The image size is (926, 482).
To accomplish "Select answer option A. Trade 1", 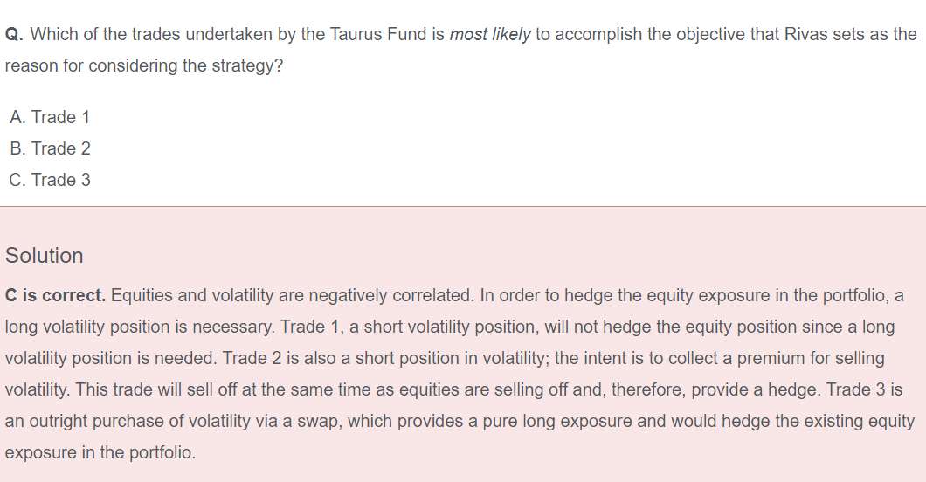I will [x=50, y=117].
